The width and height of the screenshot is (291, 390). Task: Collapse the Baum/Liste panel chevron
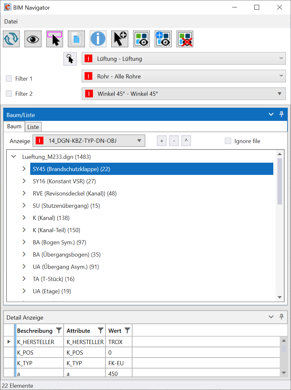pyautogui.click(x=271, y=115)
